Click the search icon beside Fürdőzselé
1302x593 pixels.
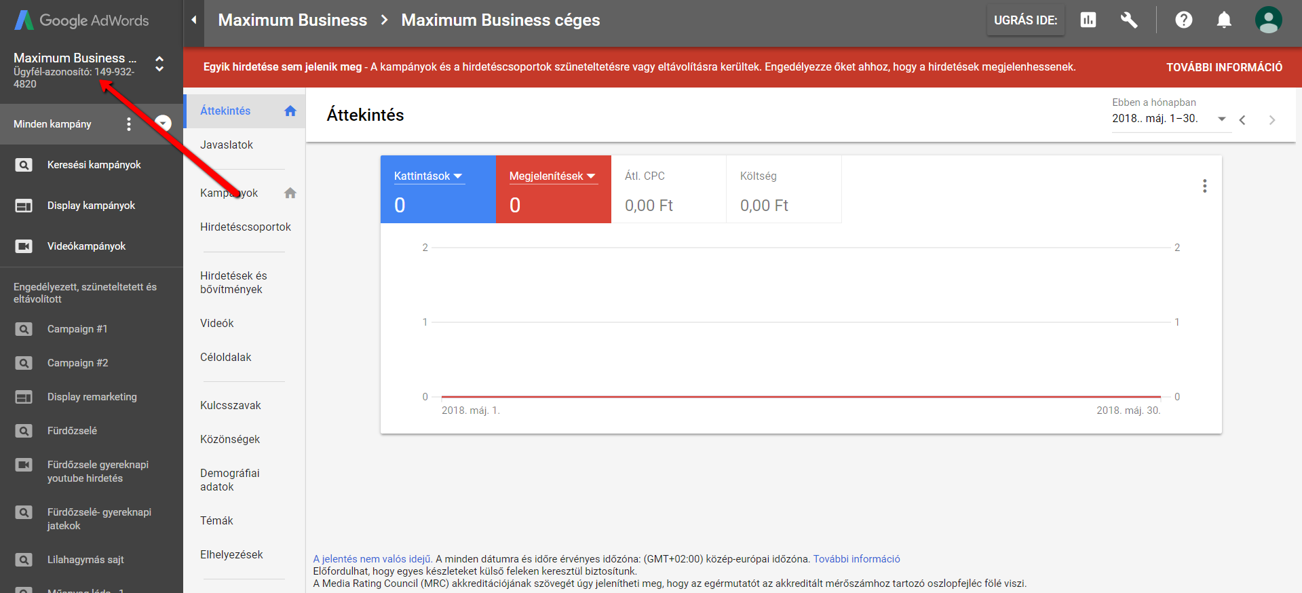click(24, 431)
